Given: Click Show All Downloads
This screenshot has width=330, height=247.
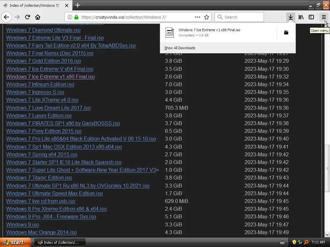Looking at the screenshot, I should point(180,48).
